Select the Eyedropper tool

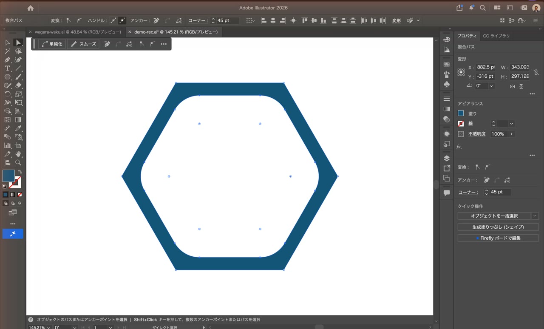(18, 128)
